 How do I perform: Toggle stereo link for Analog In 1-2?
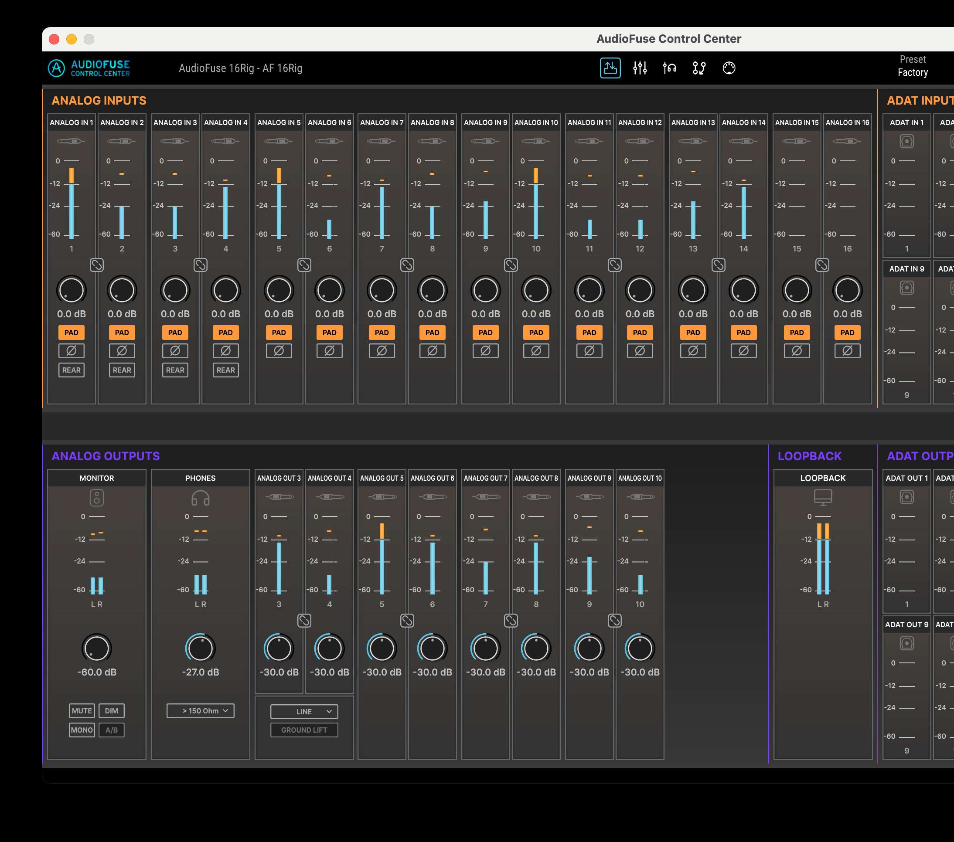97,265
